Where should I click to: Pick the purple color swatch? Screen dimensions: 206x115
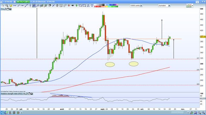[115, 5]
